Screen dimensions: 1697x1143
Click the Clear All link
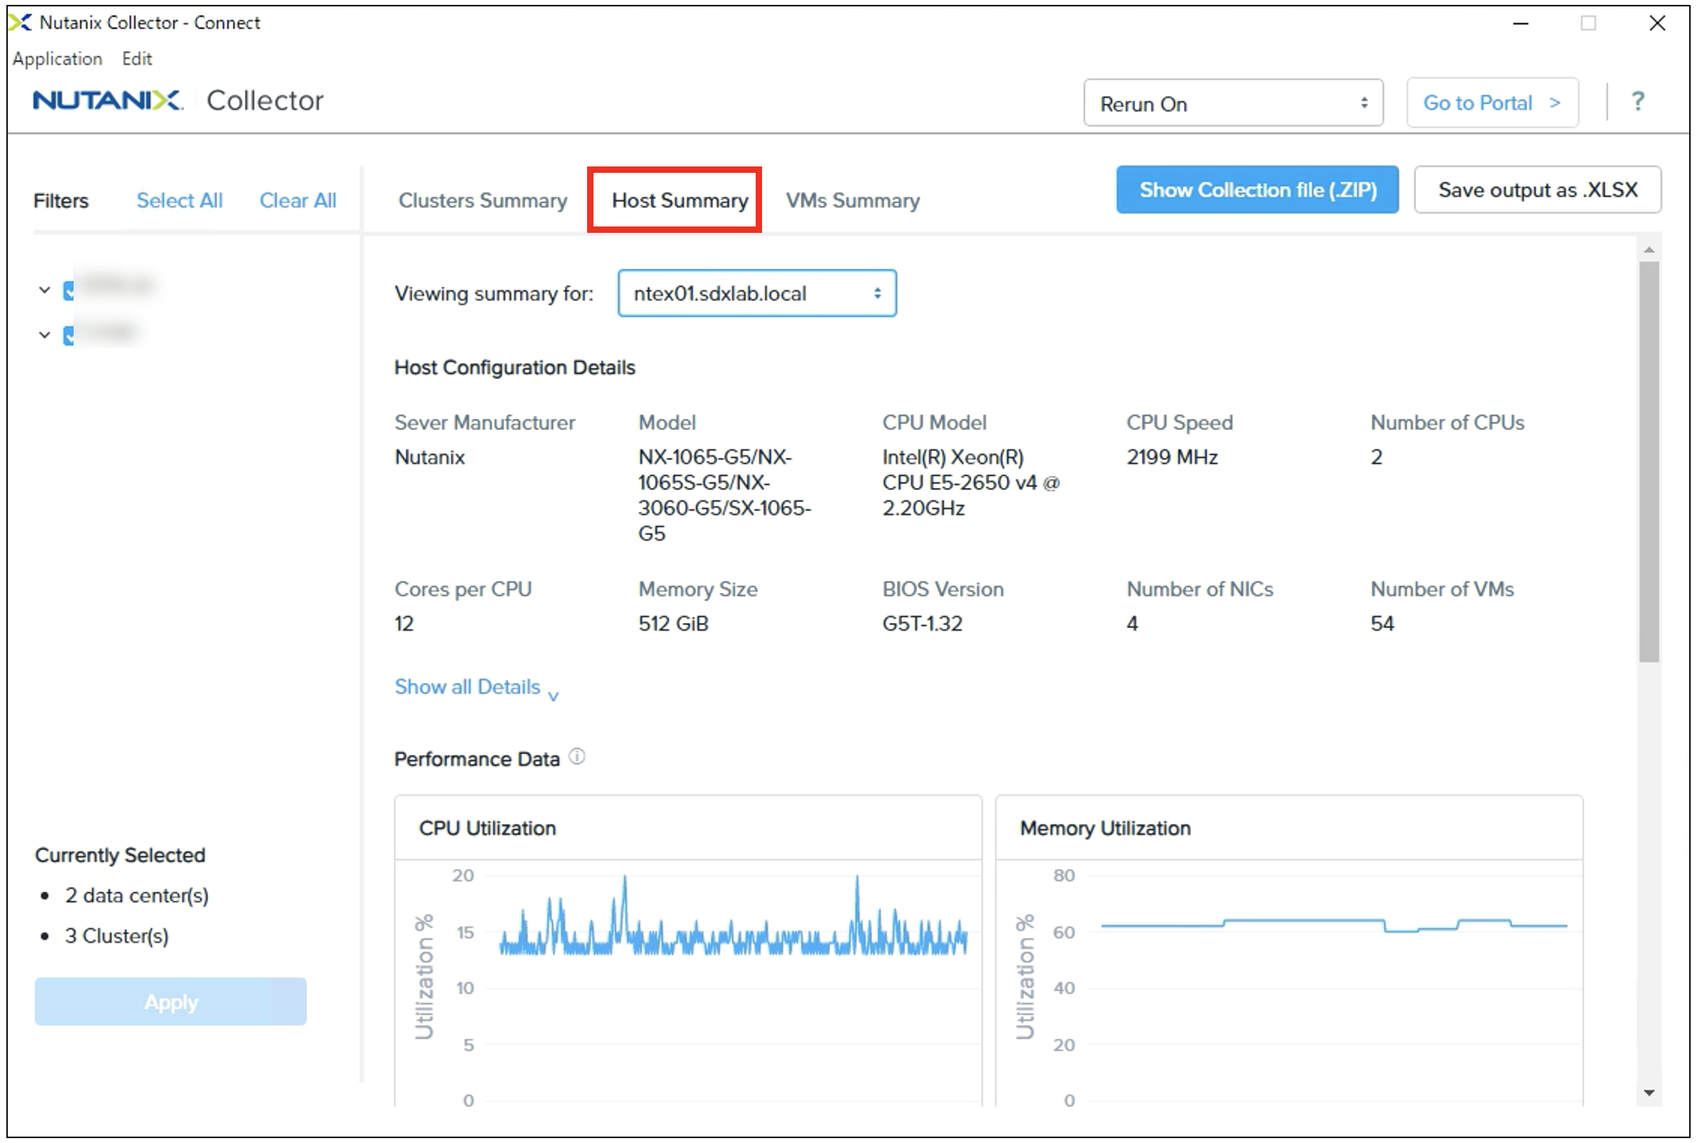pos(297,201)
